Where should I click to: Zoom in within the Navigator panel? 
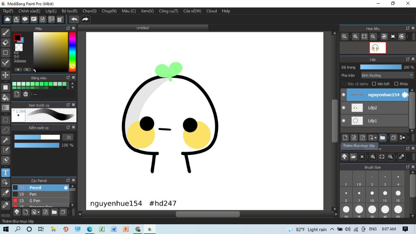pos(355,37)
